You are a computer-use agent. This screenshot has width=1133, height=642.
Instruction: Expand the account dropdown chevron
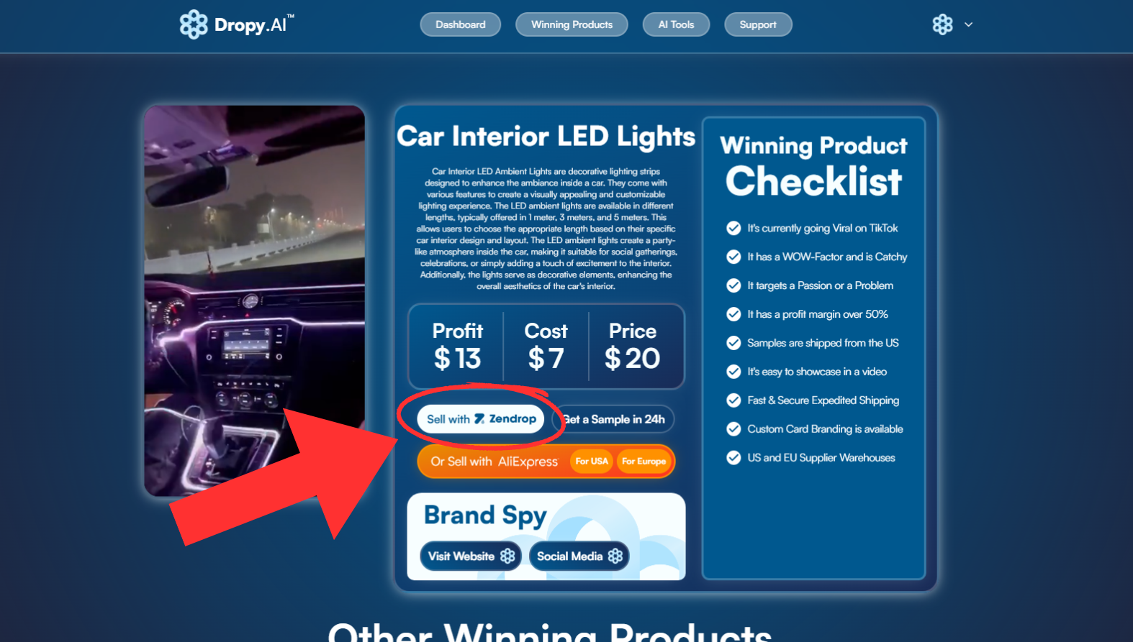968,24
